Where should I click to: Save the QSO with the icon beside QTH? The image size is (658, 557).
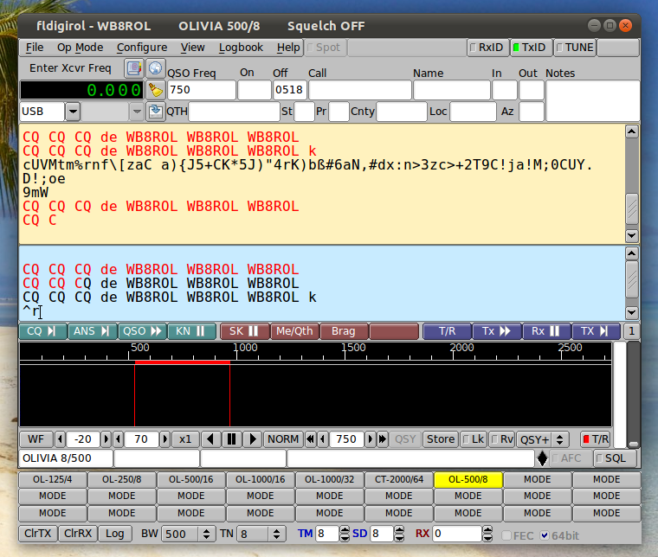(x=155, y=112)
